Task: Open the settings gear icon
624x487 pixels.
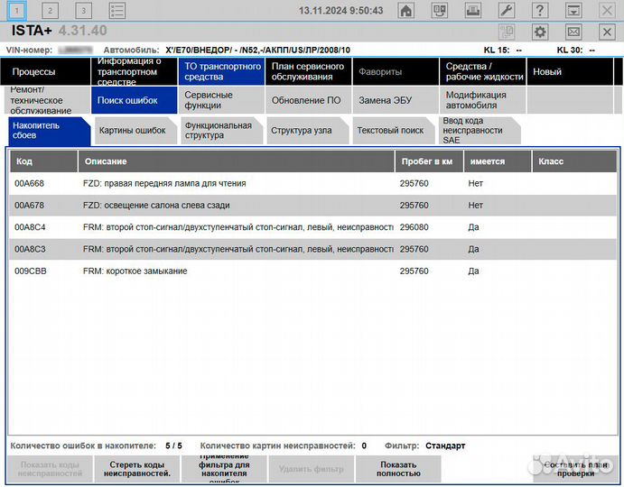Action: coord(540,32)
